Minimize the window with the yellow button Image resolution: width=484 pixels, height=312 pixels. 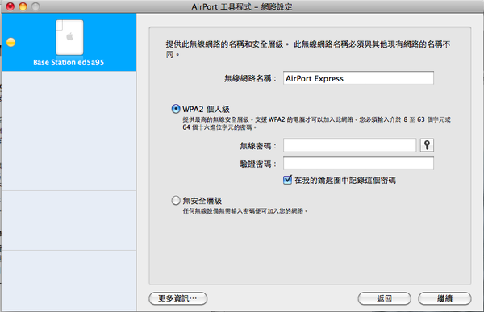point(23,6)
